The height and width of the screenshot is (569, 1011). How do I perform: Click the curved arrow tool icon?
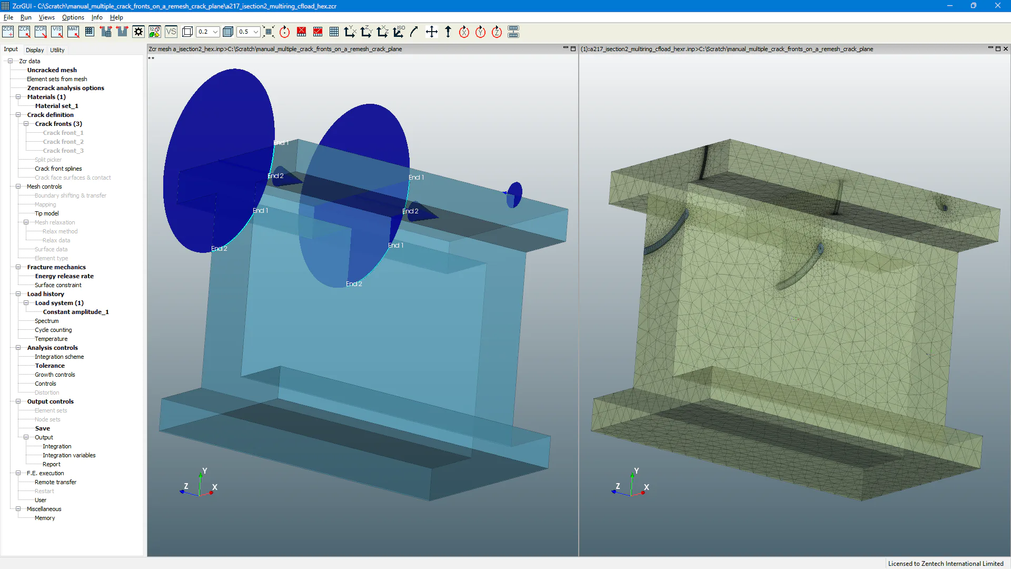click(414, 32)
